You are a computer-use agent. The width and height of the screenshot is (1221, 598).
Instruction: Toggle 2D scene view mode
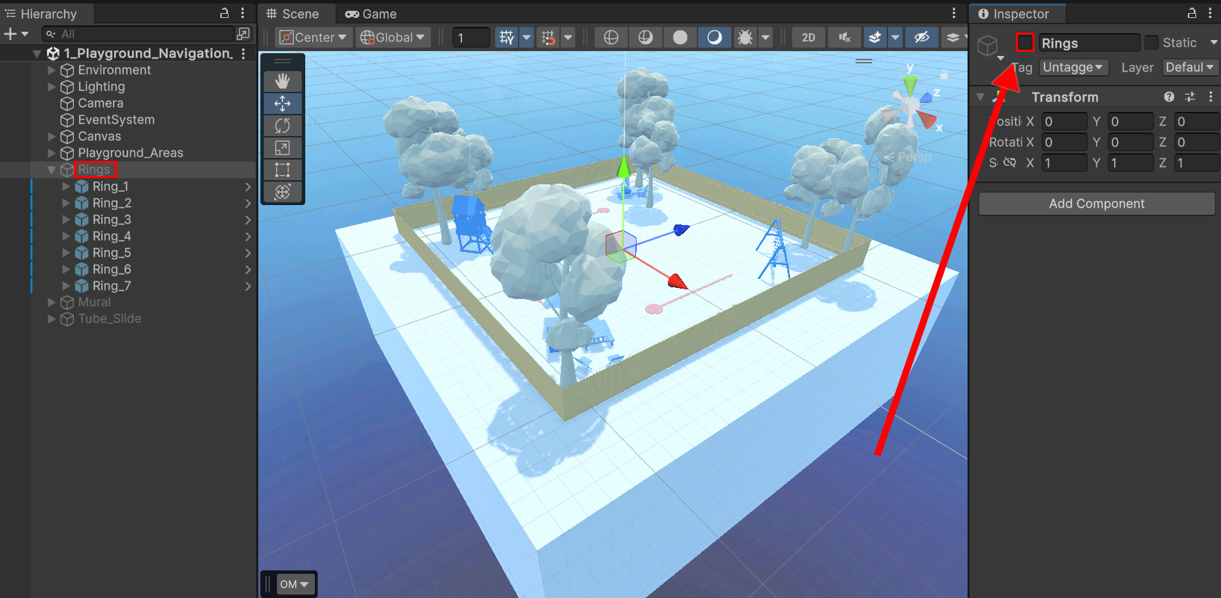tap(808, 37)
